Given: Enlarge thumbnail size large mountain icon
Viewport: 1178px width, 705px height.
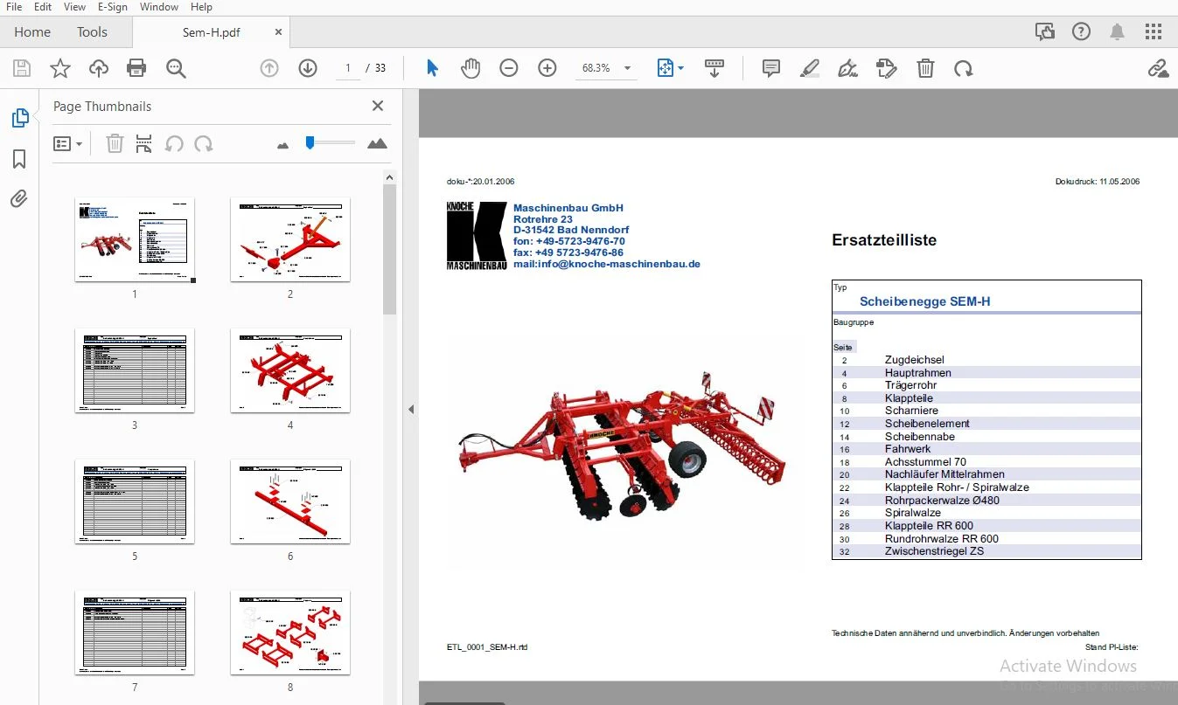Looking at the screenshot, I should pos(377,143).
